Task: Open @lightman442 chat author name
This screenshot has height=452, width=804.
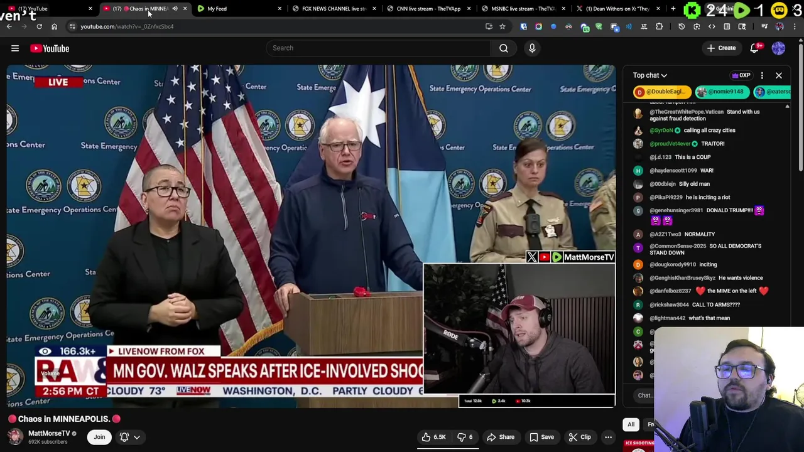Action: click(668, 318)
